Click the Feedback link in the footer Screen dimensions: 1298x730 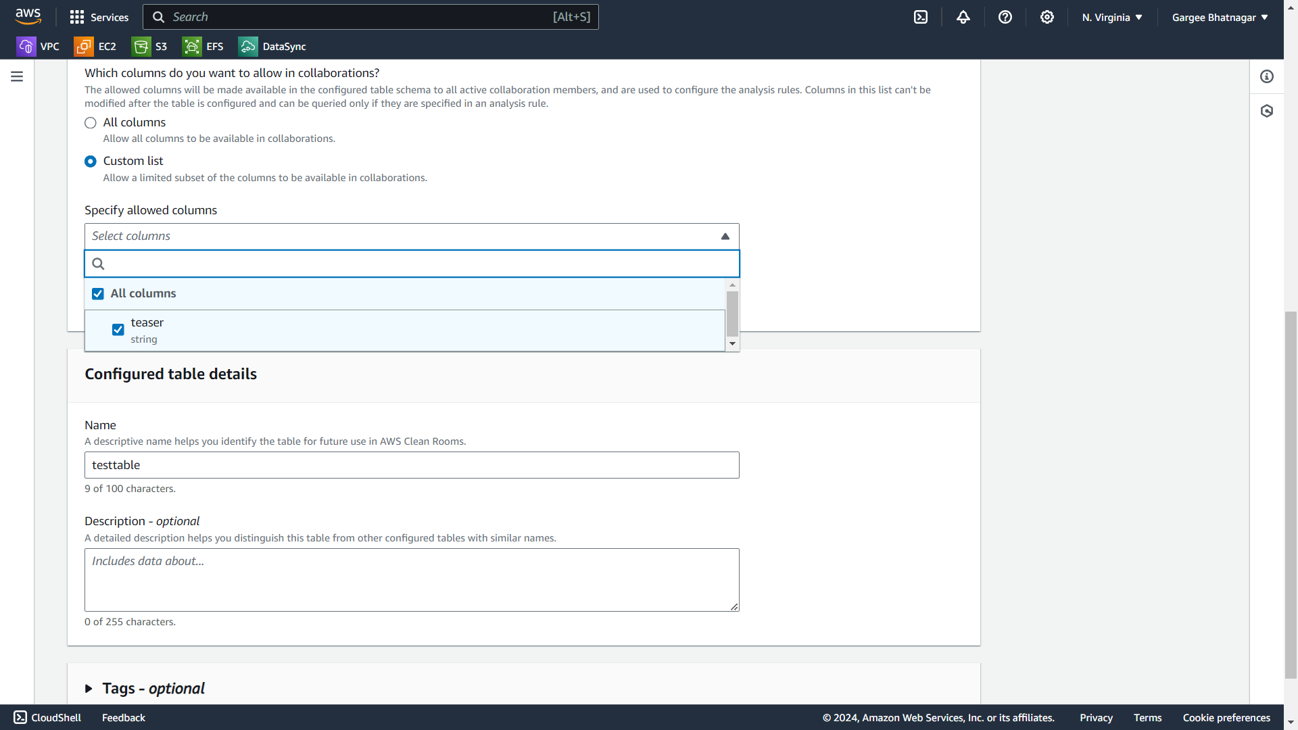coord(124,718)
